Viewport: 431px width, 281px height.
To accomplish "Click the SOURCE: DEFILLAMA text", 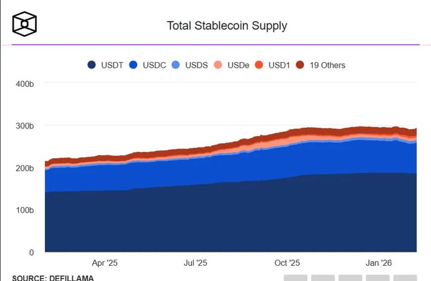I will (x=53, y=277).
